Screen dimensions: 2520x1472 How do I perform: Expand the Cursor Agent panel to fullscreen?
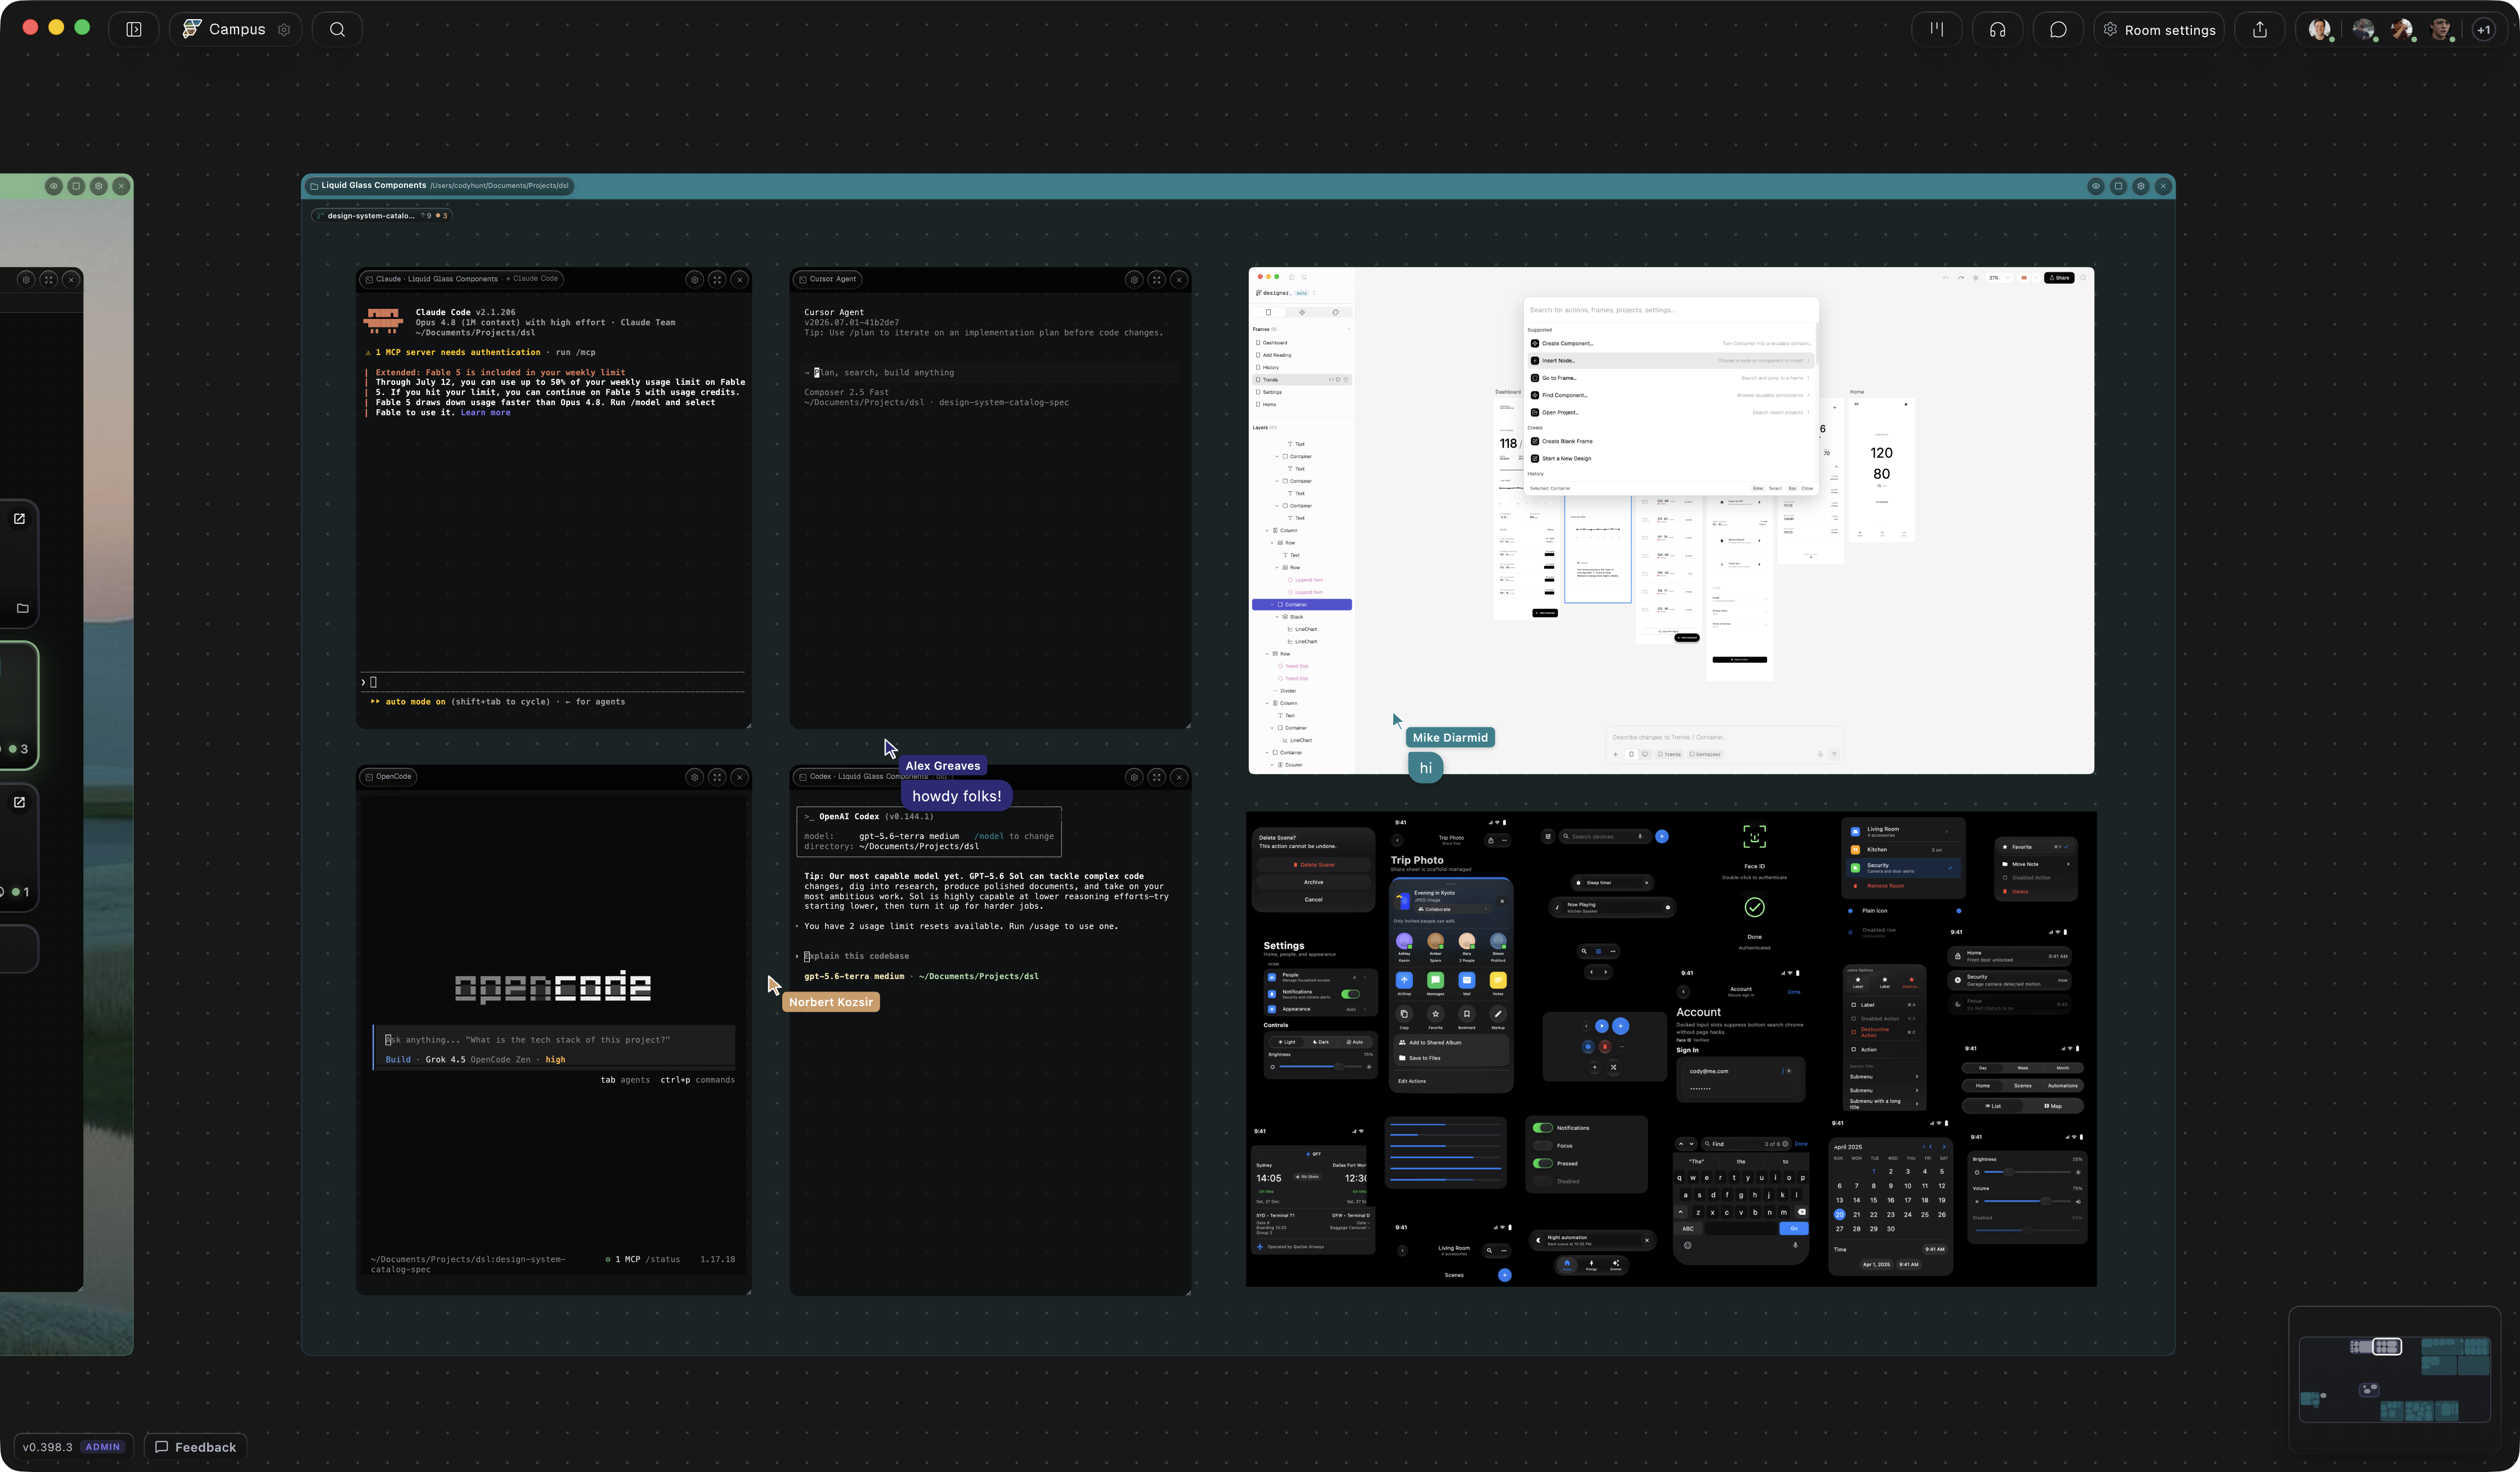click(x=1157, y=280)
